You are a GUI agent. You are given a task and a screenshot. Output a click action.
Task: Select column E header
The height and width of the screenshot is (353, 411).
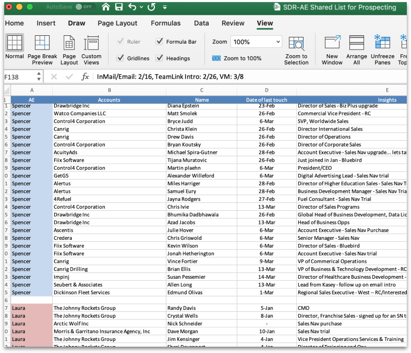[352, 90]
